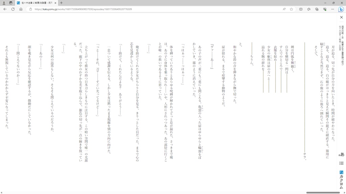View site information lock icon
The image size is (346, 194).
pyautogui.click(x=30, y=9)
